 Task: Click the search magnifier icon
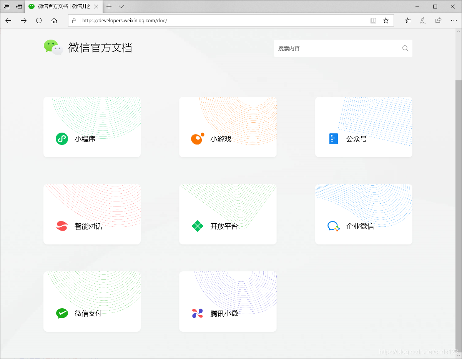405,48
